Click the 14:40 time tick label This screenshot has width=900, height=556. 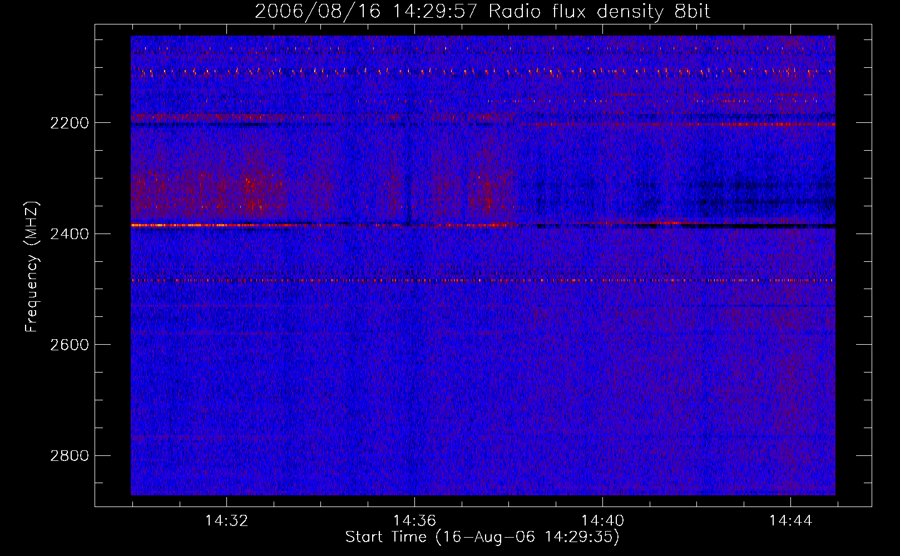[x=602, y=521]
